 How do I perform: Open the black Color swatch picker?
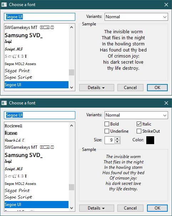click(x=150, y=140)
